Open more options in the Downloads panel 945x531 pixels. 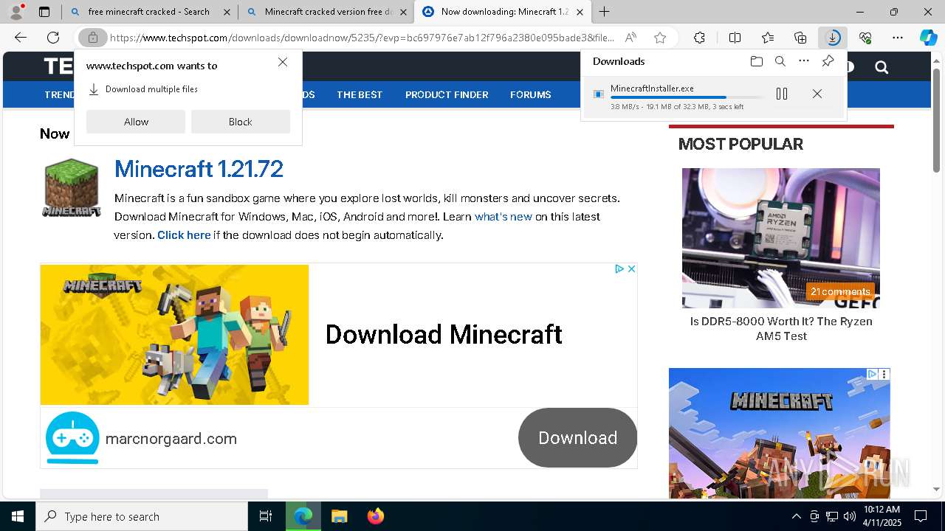(804, 61)
